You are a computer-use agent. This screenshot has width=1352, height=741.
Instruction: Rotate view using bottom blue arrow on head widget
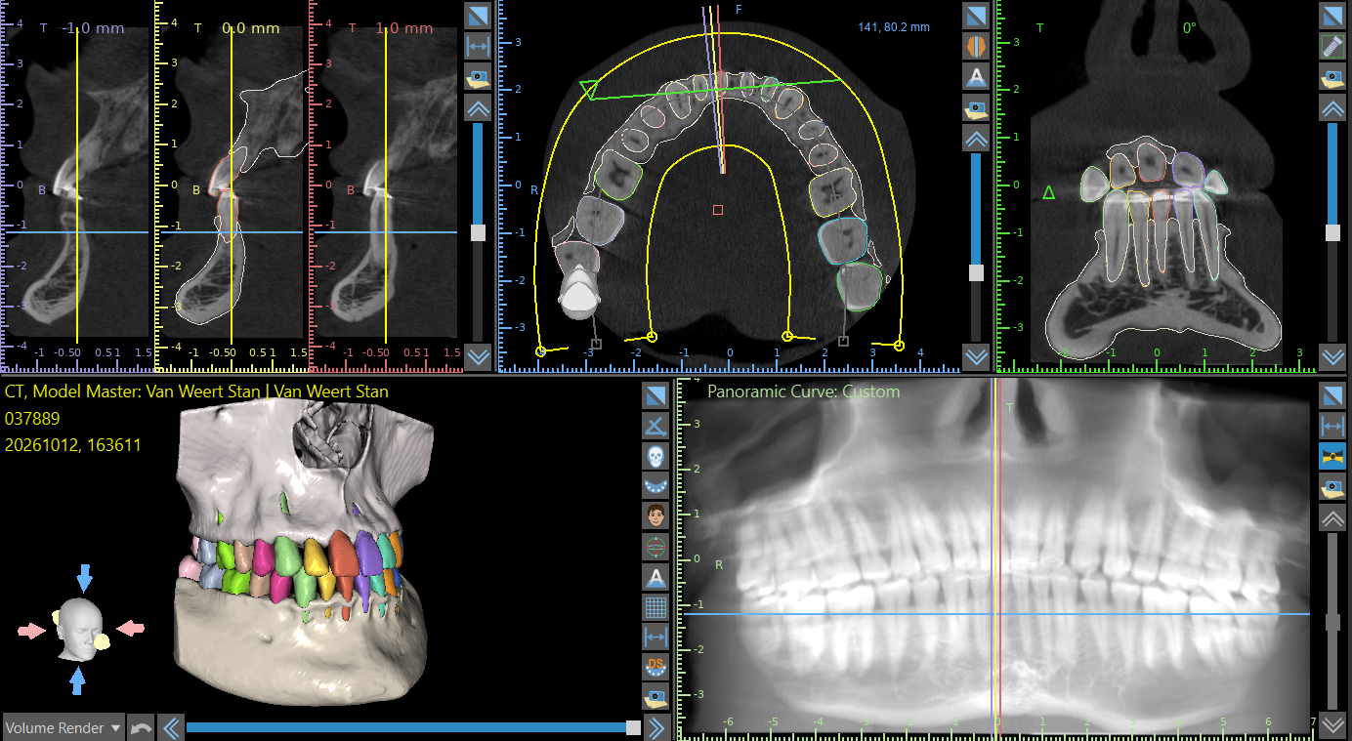78,679
